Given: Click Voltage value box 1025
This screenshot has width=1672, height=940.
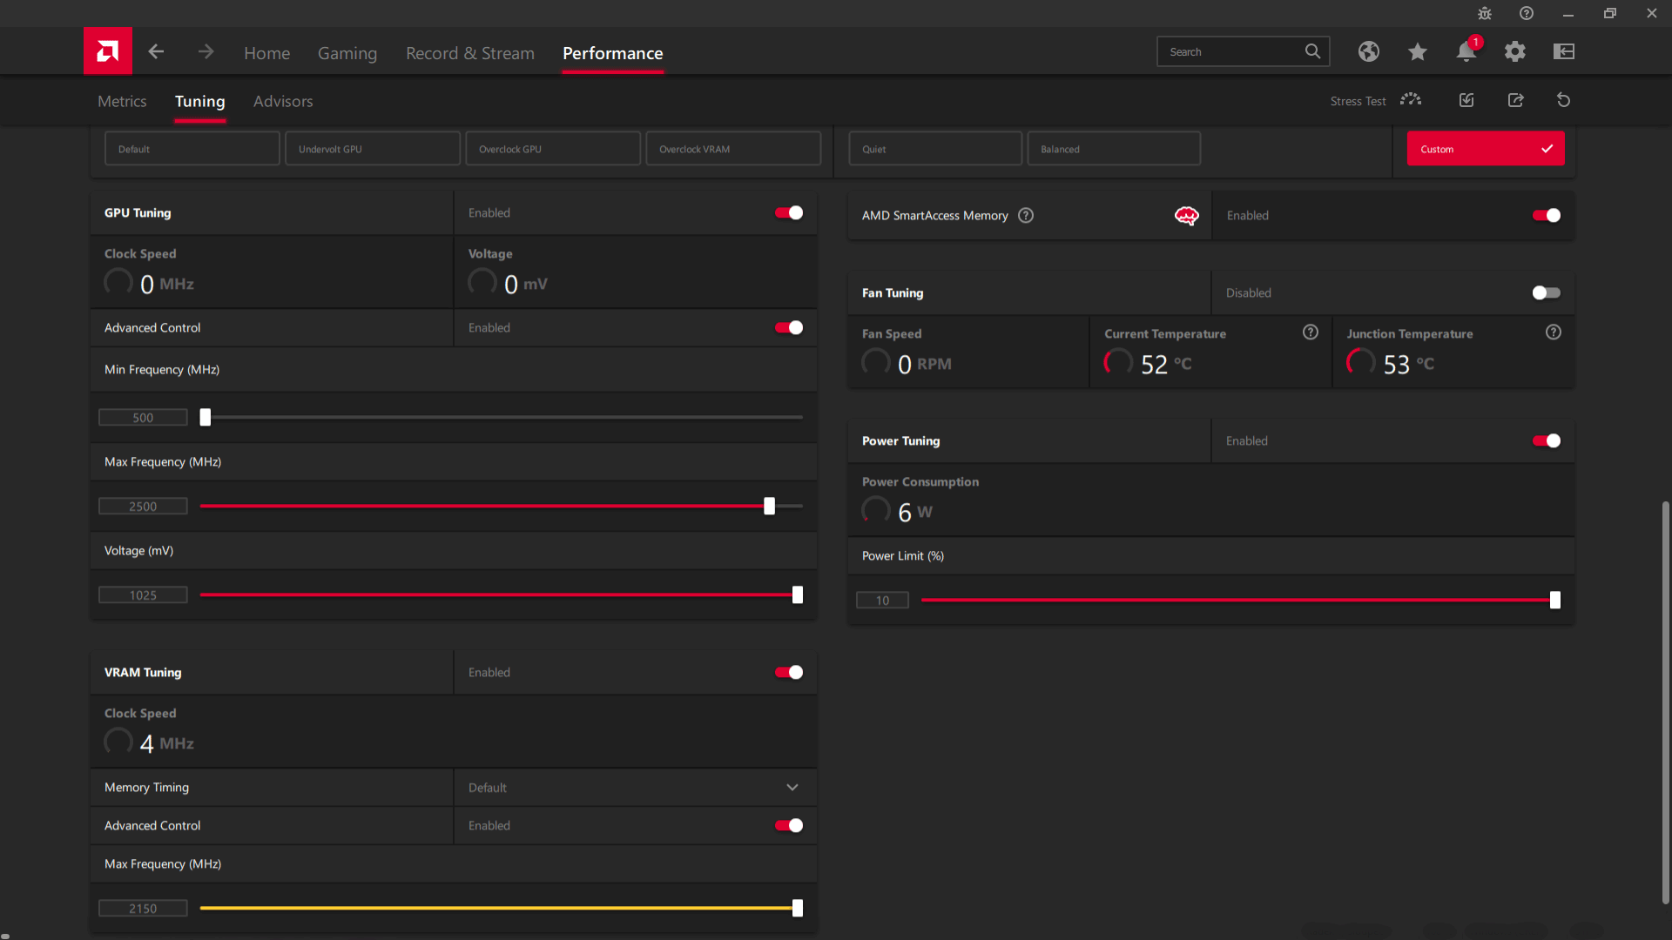Looking at the screenshot, I should coord(143,595).
